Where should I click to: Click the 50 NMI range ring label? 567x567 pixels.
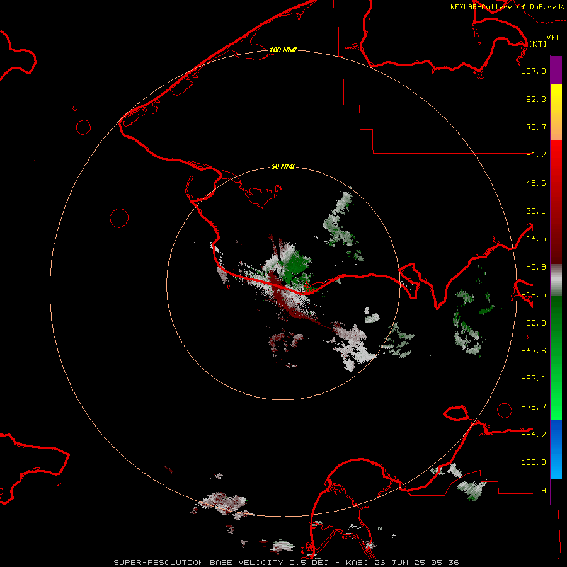point(283,167)
